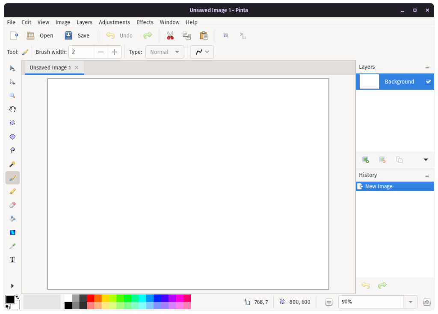Open the zoom level dropdown
Screen dimensions: 438x314
pyautogui.click(x=410, y=302)
